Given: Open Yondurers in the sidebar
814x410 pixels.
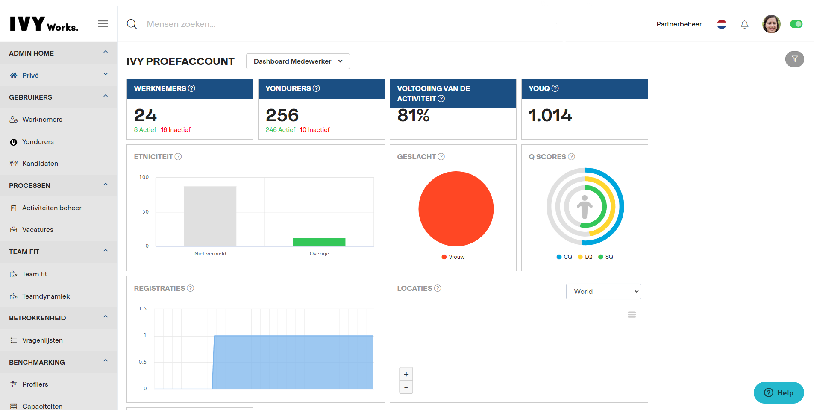Looking at the screenshot, I should tap(38, 142).
